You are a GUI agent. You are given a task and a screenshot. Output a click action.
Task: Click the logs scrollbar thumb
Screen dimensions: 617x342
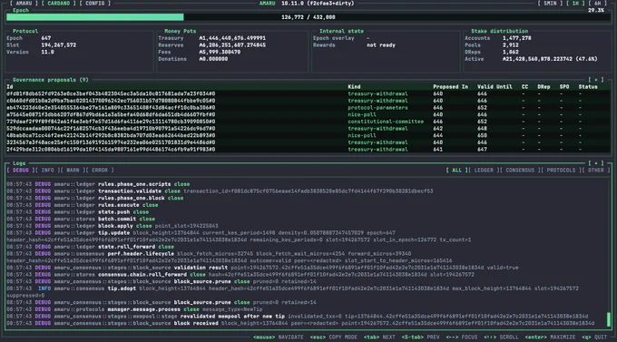[608, 319]
